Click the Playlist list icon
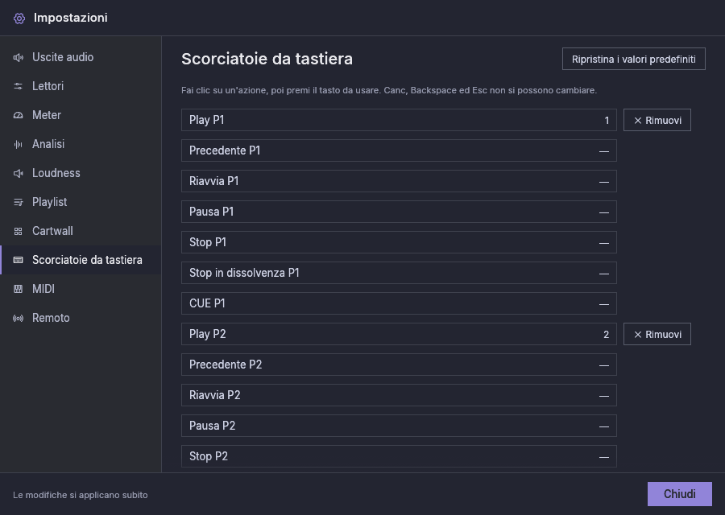Viewport: 725px width, 515px height. pos(18,202)
